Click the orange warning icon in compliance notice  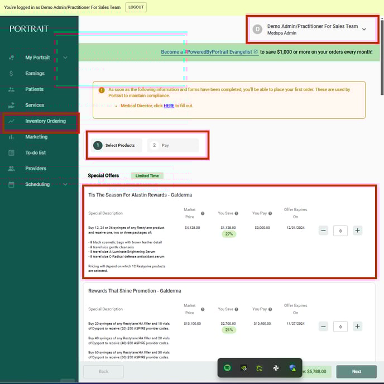tap(102, 90)
